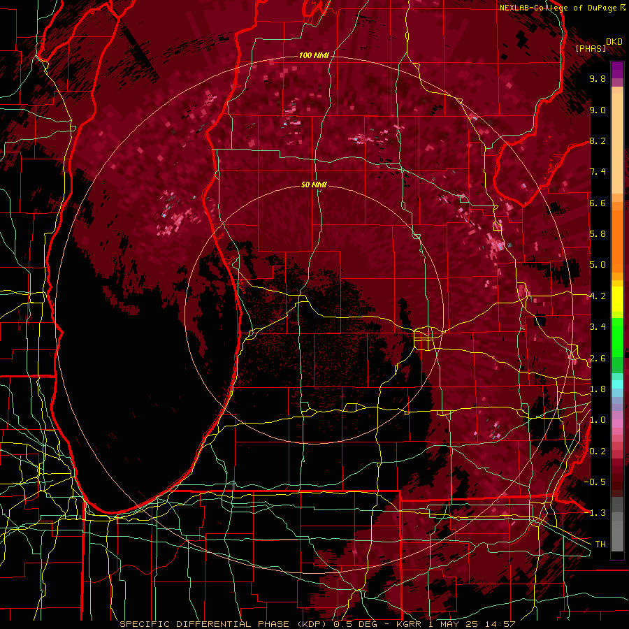Click the SPECIFIC DIFFERENTIAL PHASE title text
Image resolution: width=629 pixels, height=629 pixels.
204,624
